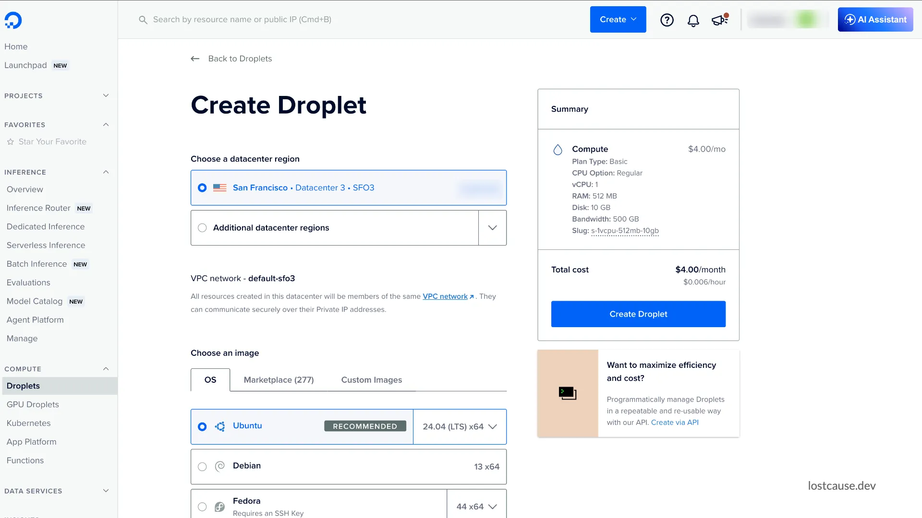
Task: Open the help question mark icon
Action: (667, 20)
